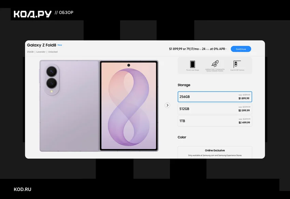290x199 pixels.
Task: Click the Galaxy Z Fold8 product title
Action: coord(41,45)
